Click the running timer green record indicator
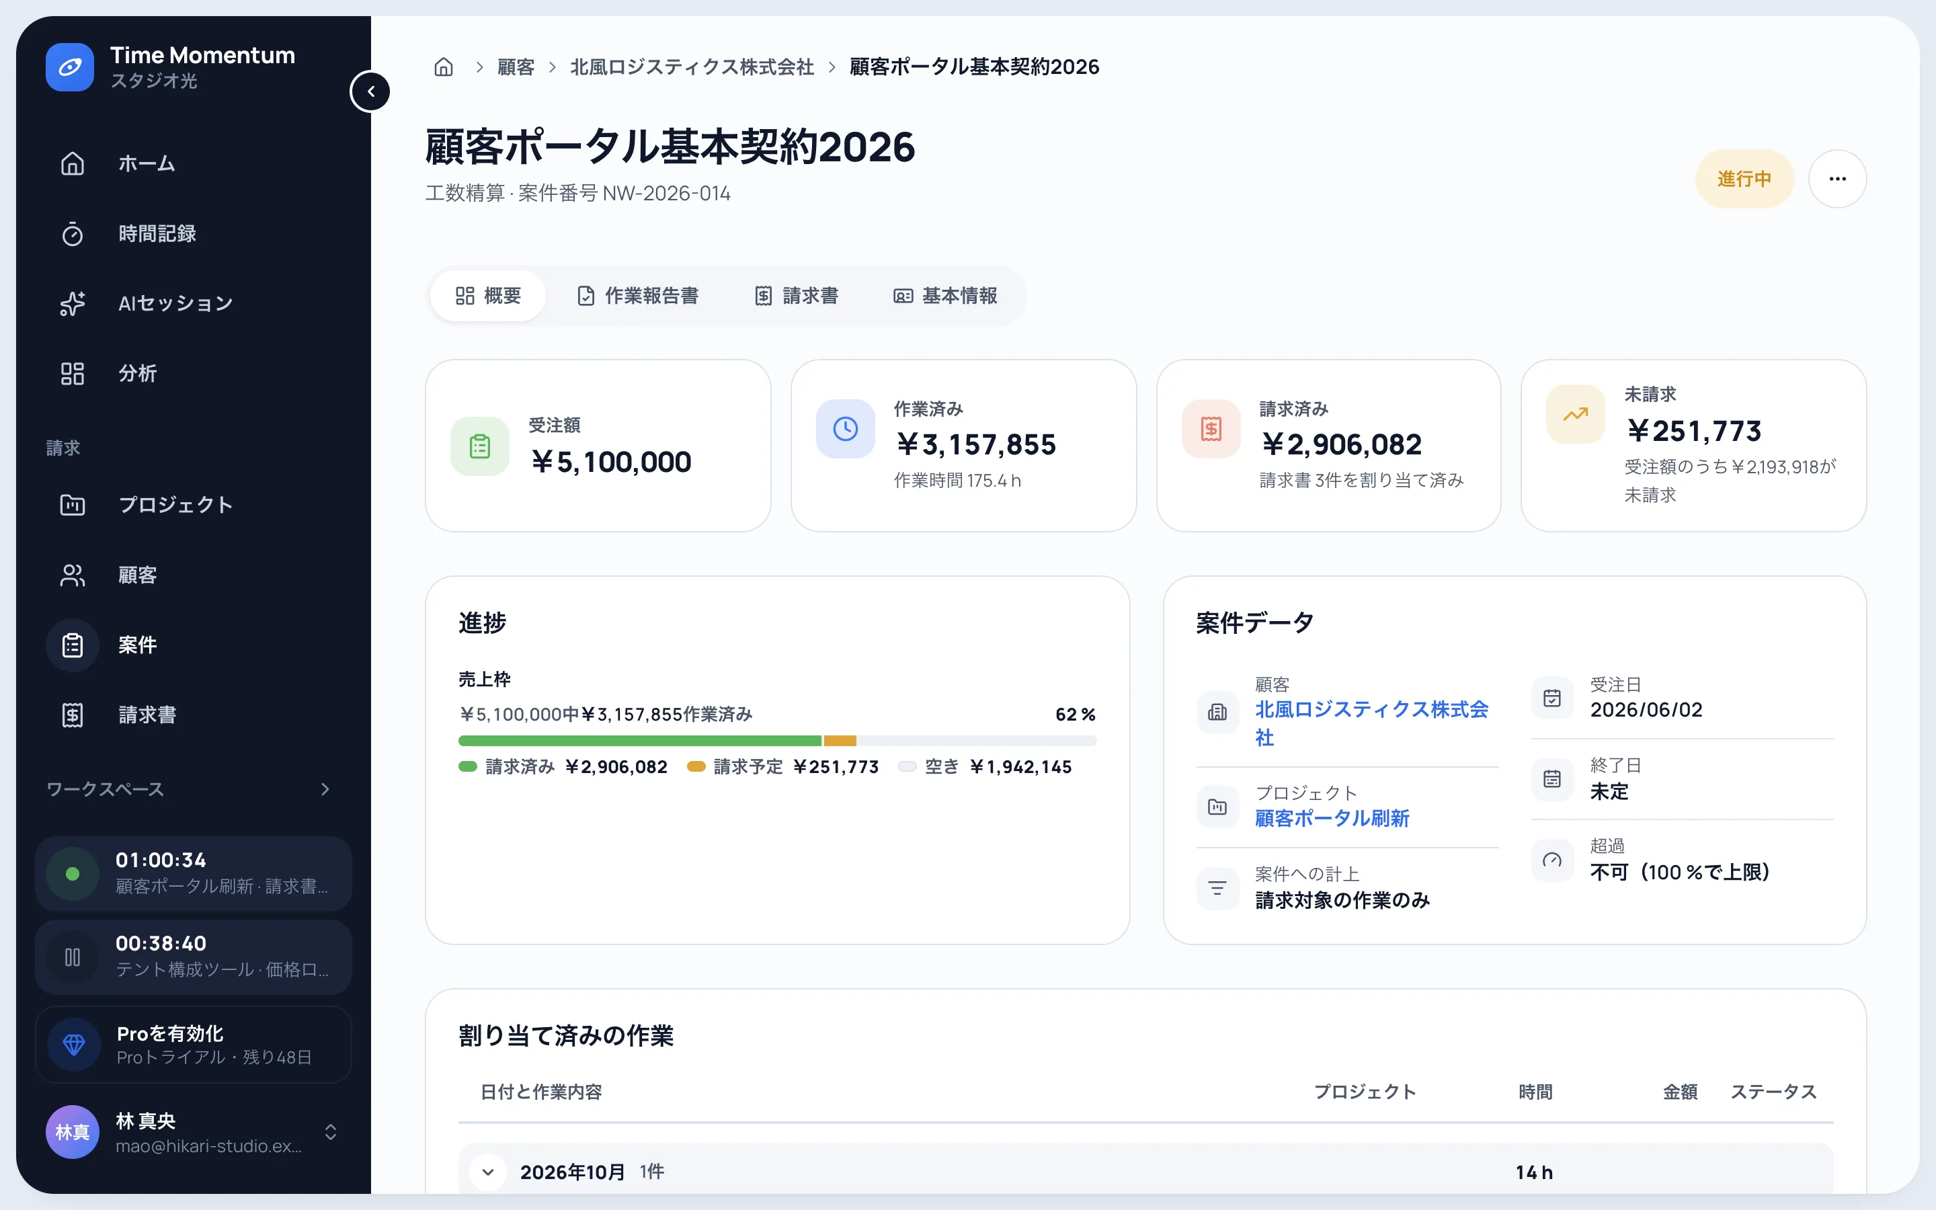The image size is (1936, 1210). (73, 874)
